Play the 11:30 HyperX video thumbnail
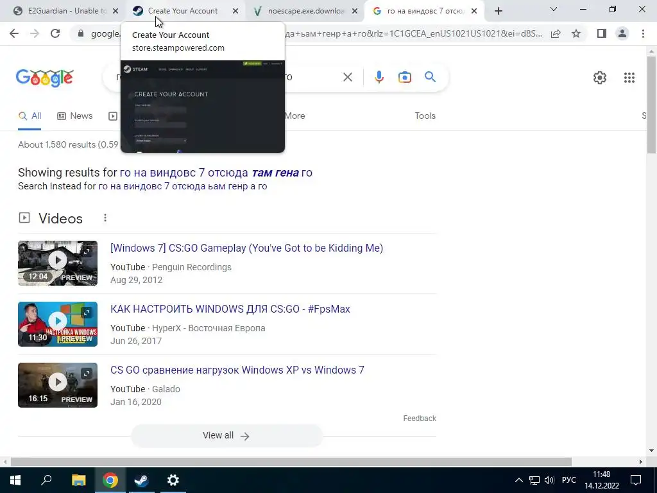657x493 pixels. tap(58, 324)
